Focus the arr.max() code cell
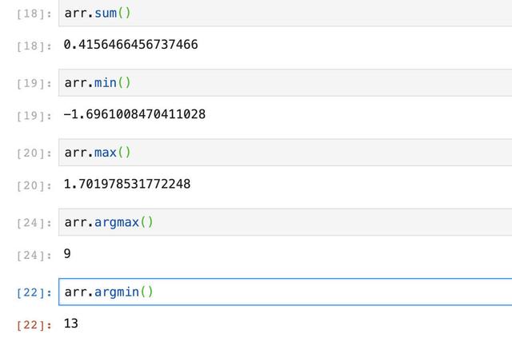The image size is (512, 342). 285,153
